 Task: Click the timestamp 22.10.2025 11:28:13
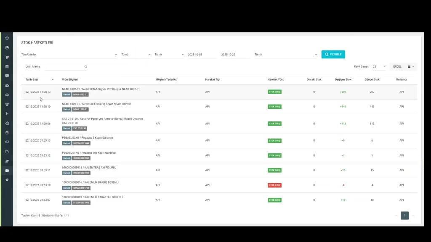(x=38, y=92)
